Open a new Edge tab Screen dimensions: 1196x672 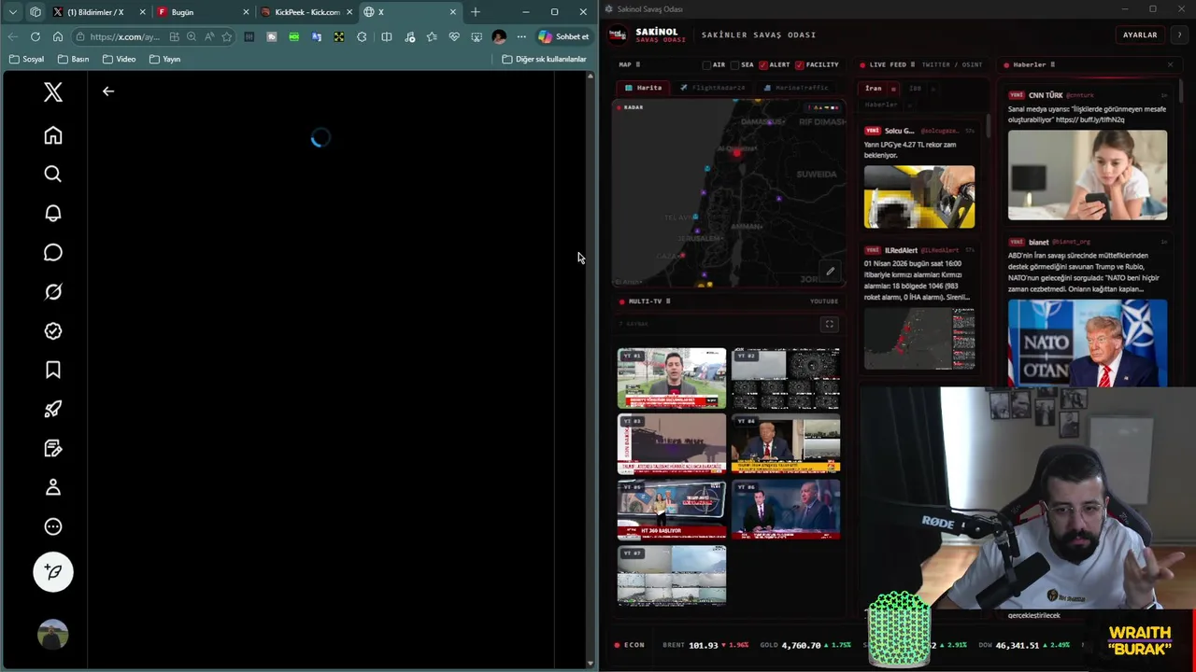tap(476, 12)
